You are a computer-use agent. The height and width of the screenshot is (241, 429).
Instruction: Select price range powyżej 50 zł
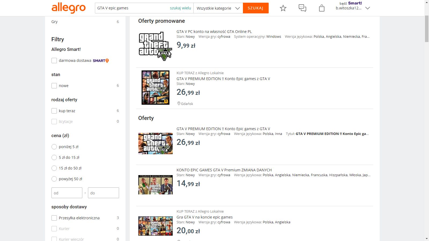(x=54, y=179)
